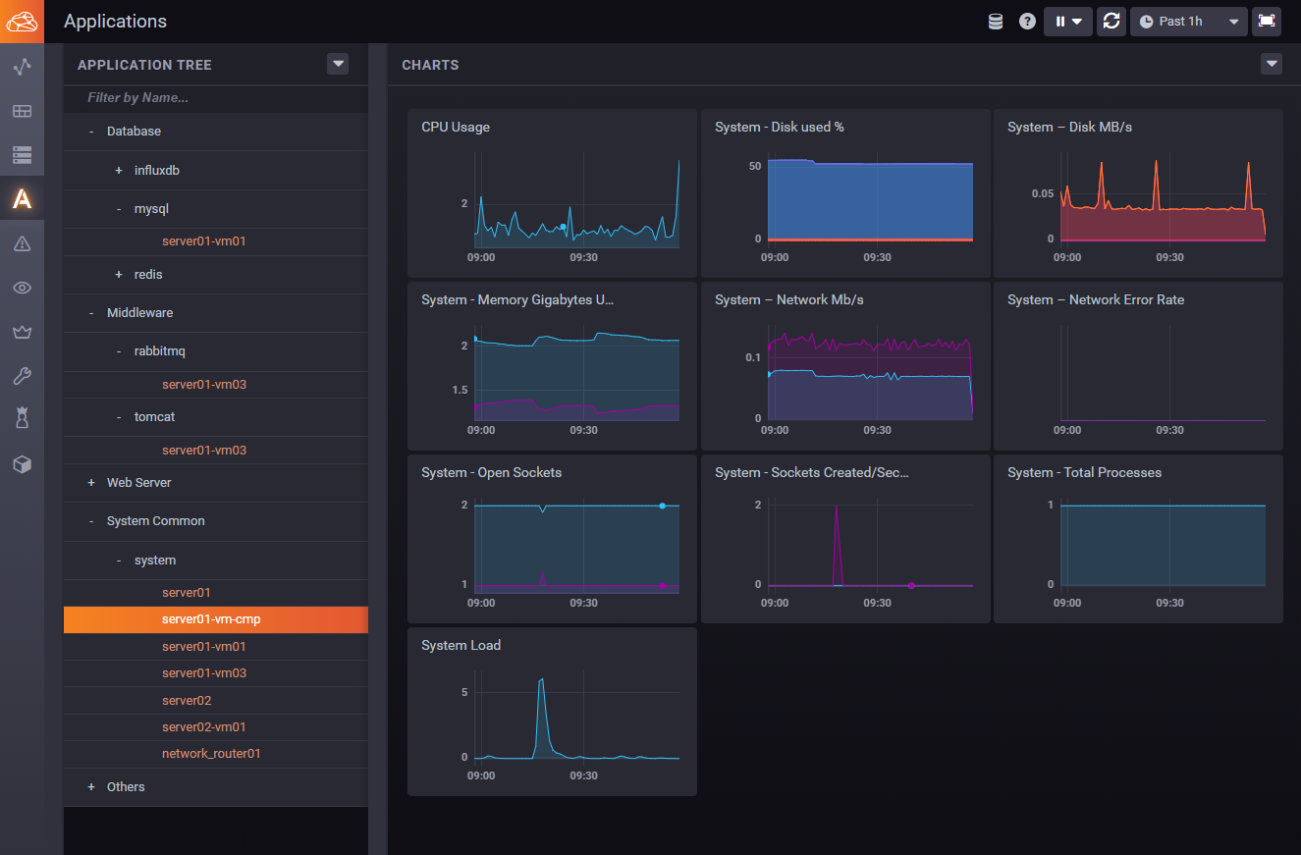Expand the influxdb tree node
1301x855 pixels.
[x=119, y=171]
